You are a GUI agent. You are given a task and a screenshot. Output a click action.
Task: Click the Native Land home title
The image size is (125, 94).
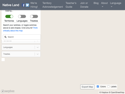point(11,5)
